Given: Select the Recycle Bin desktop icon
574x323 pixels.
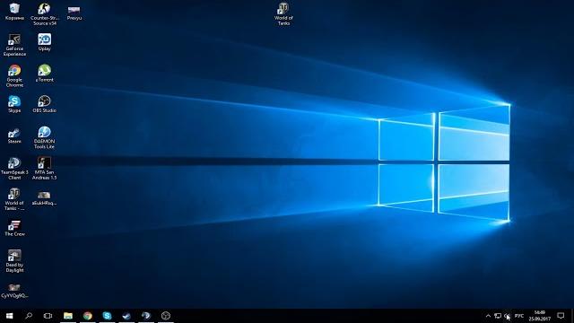Looking at the screenshot, I should pos(14,12).
